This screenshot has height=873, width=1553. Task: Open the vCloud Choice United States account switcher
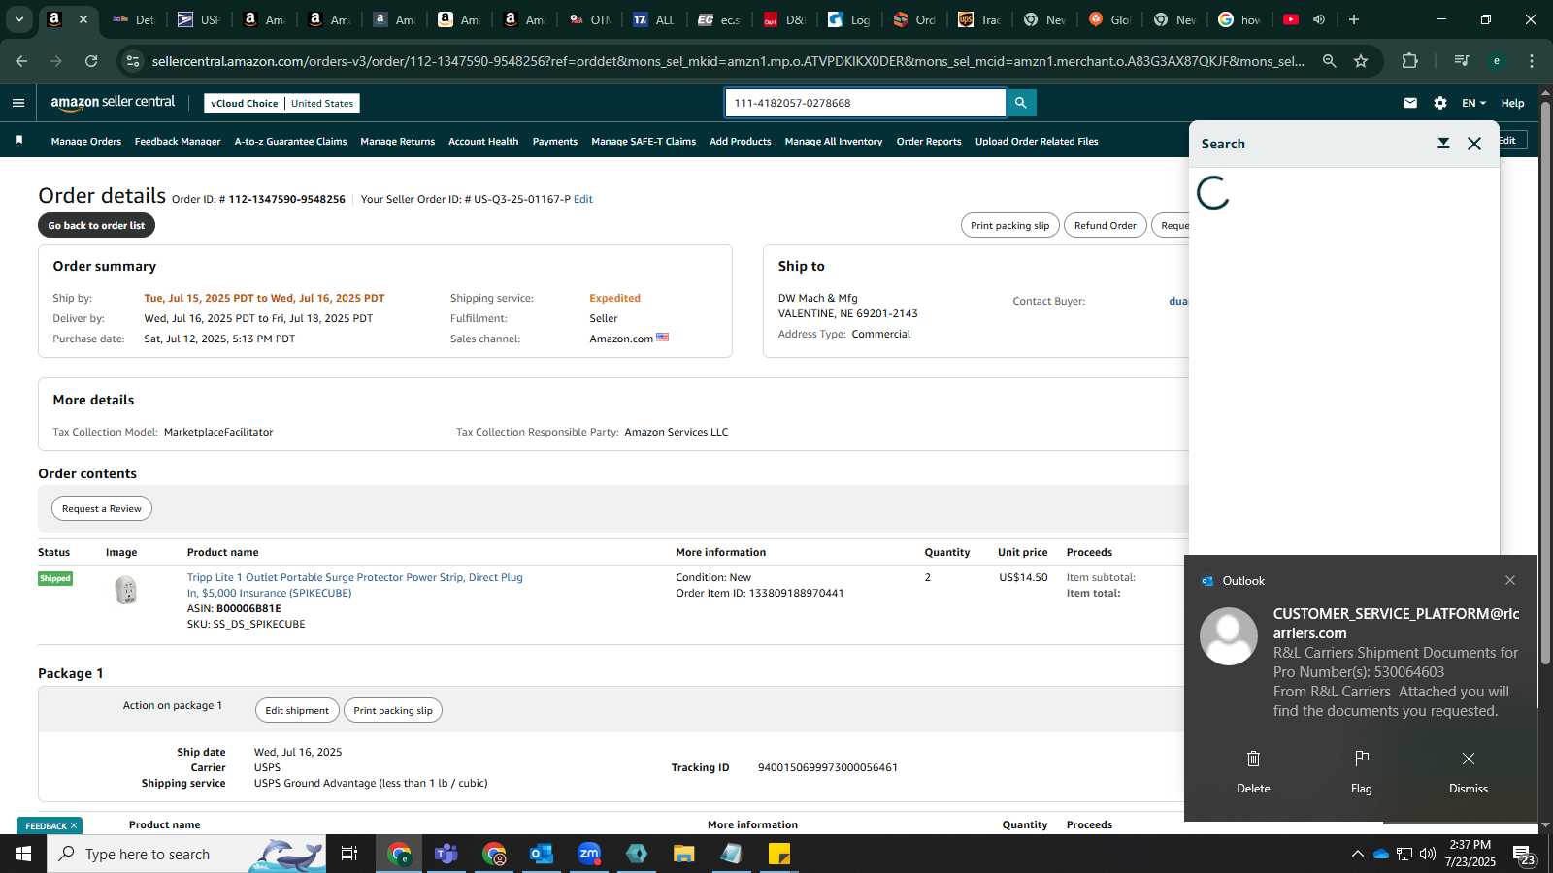point(281,103)
